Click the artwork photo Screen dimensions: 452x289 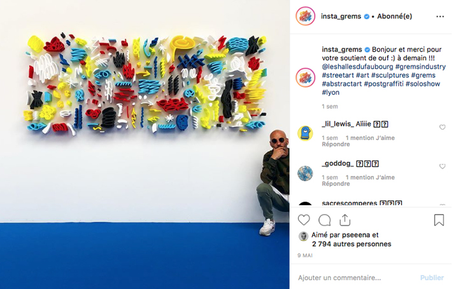[x=145, y=144]
